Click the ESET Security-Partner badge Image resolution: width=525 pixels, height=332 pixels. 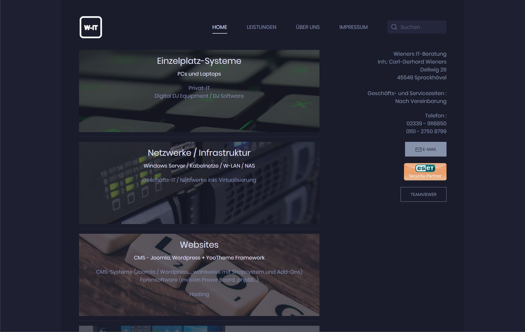tap(425, 172)
